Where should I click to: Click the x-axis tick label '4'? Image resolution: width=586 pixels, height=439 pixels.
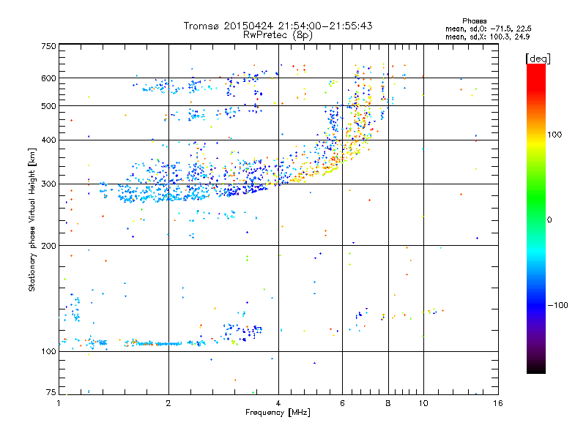(x=278, y=403)
